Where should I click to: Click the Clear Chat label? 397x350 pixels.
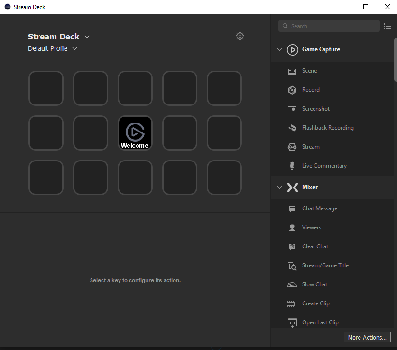315,246
